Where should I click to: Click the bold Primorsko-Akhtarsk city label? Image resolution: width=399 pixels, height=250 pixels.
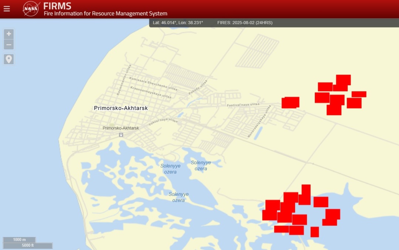click(121, 108)
